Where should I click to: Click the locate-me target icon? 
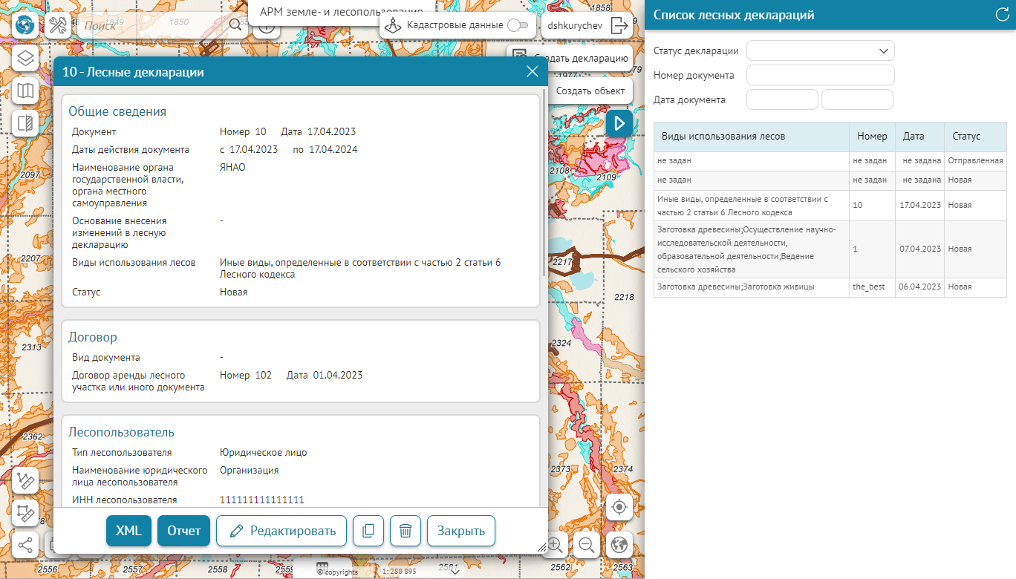(619, 508)
